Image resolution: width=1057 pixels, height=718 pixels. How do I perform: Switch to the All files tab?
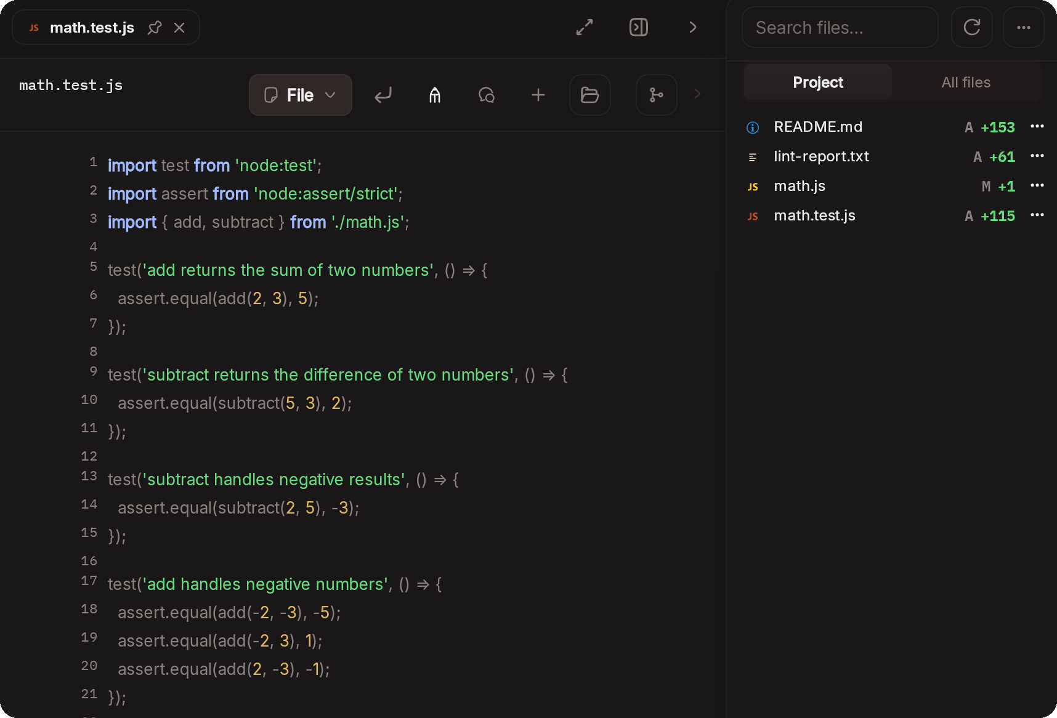click(966, 83)
